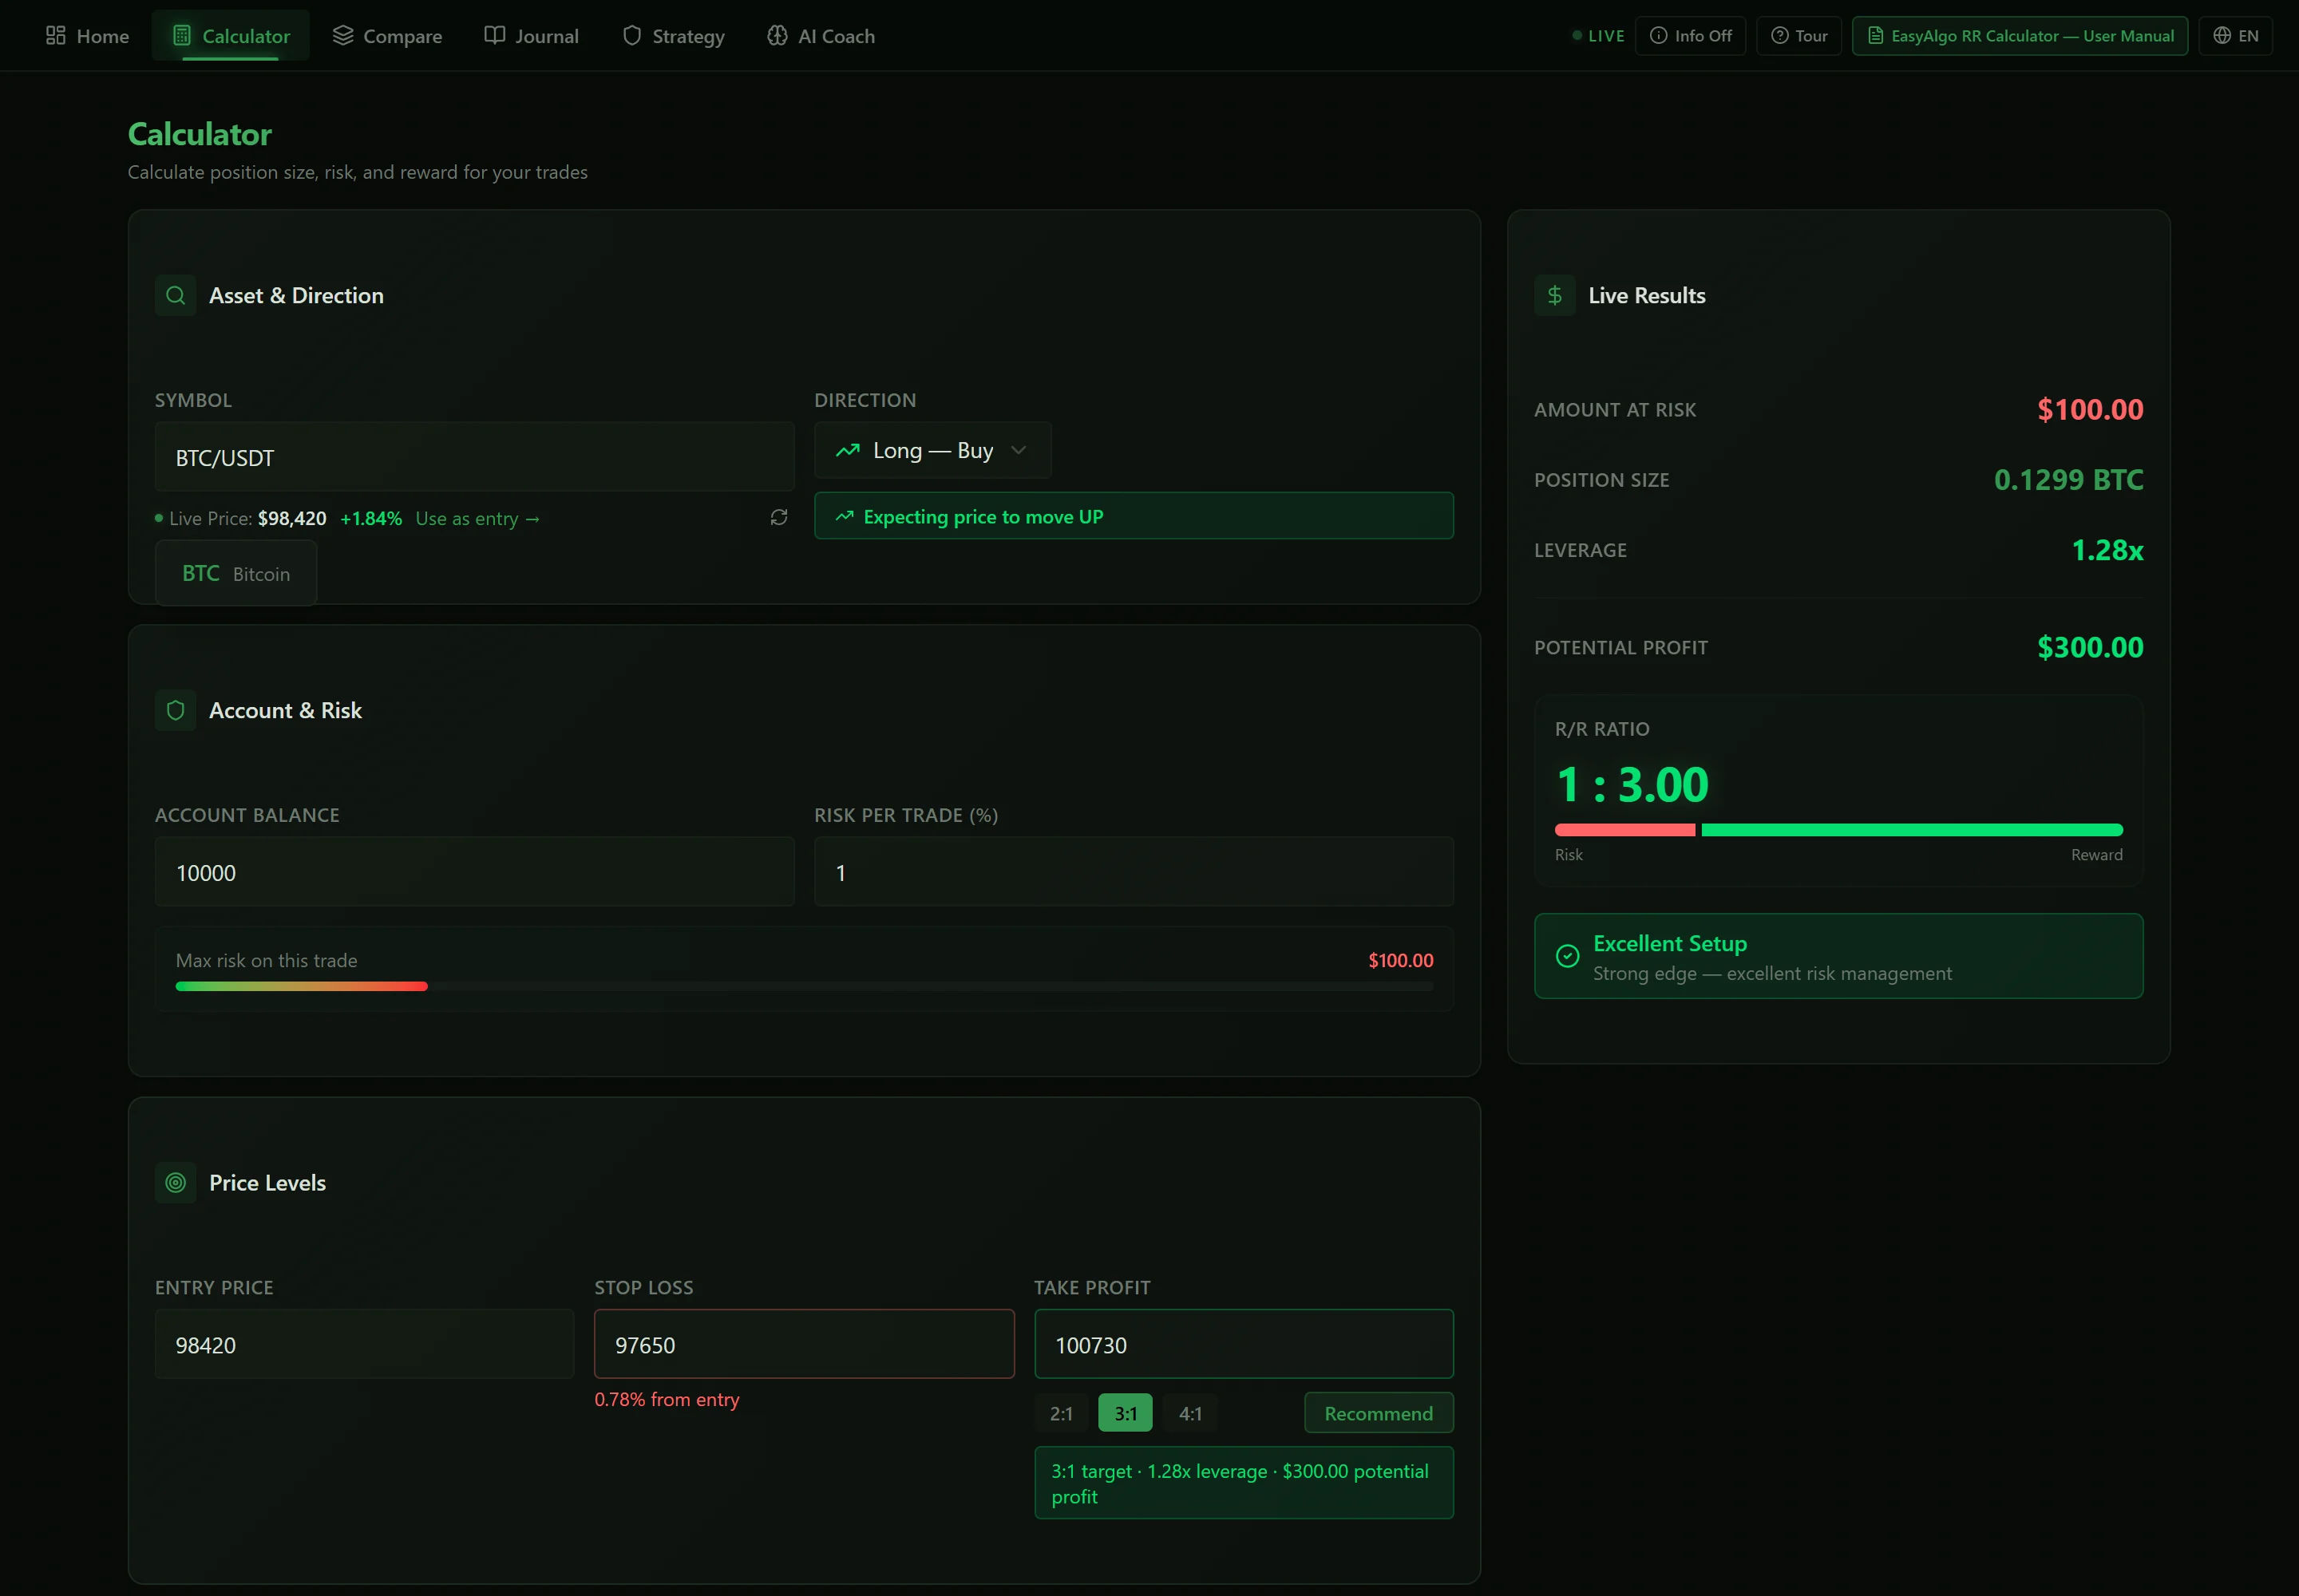
Task: Click the risk per trade input
Action: coord(1134,872)
